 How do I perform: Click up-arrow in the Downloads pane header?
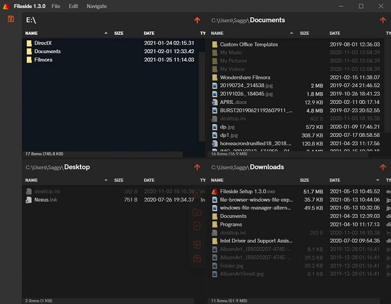click(x=383, y=167)
